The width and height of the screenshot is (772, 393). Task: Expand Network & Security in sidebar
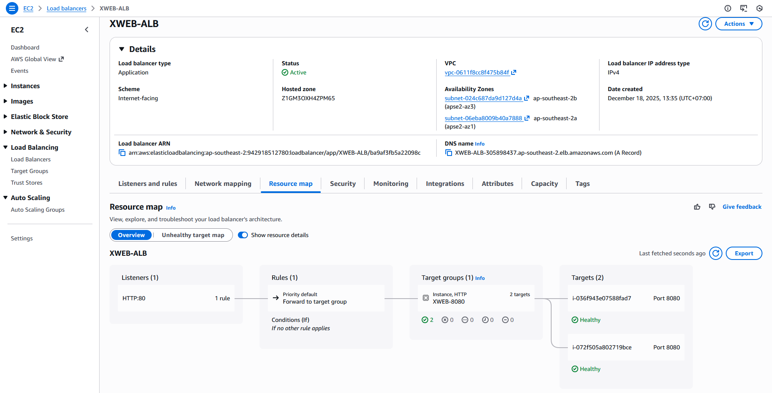tap(41, 132)
